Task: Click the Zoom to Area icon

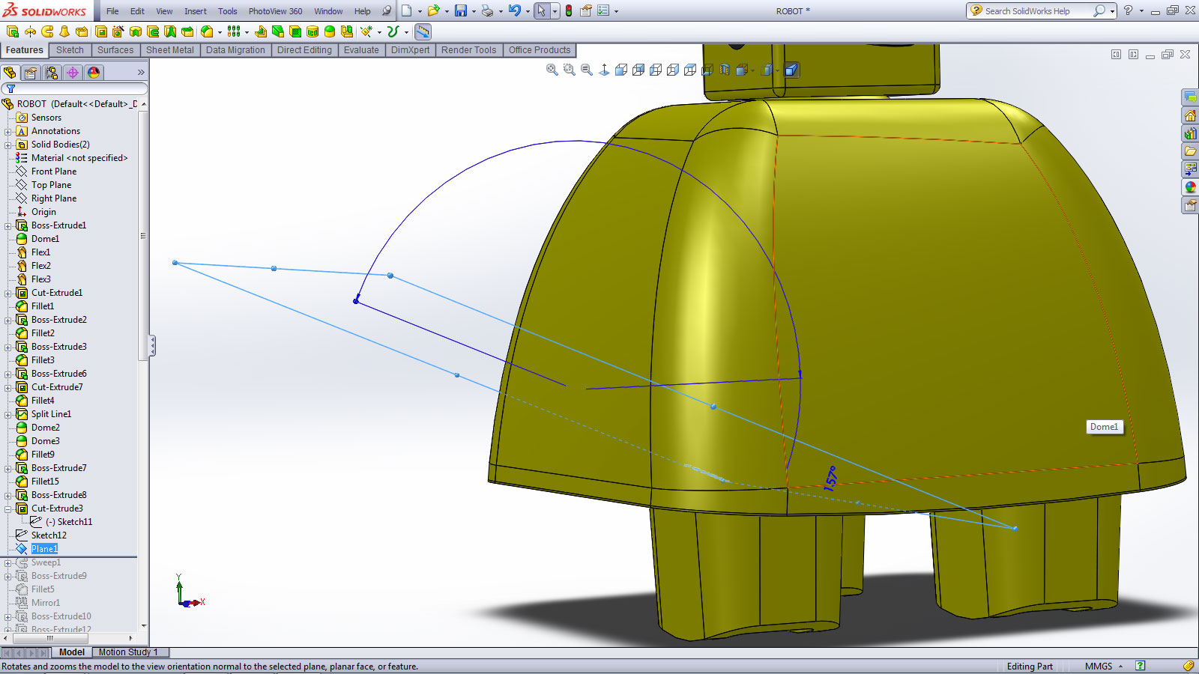Action: coord(569,70)
